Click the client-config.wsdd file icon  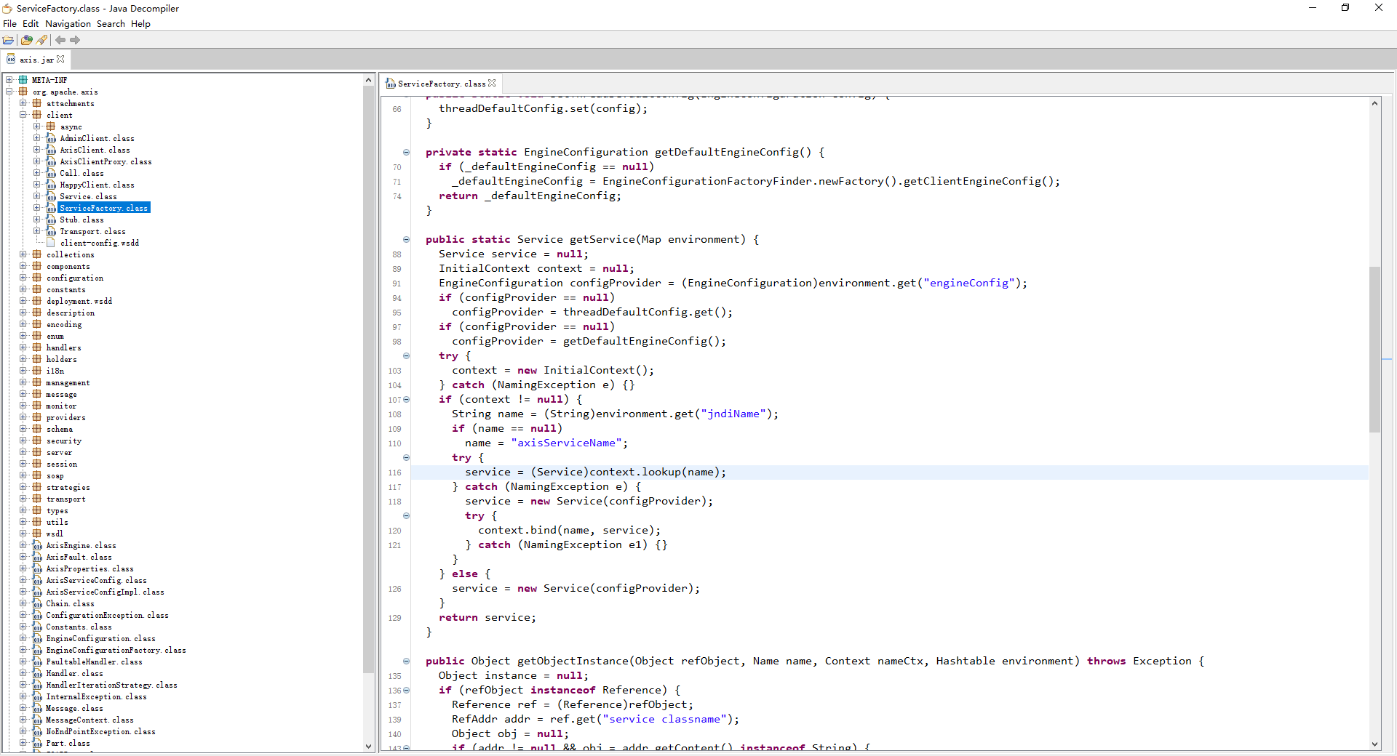[x=51, y=243]
